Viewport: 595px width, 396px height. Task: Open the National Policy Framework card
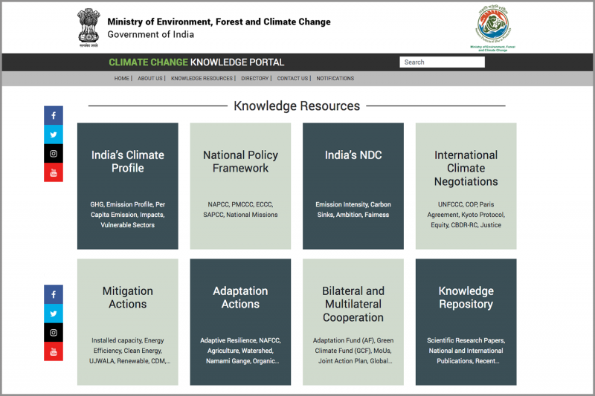(240, 186)
